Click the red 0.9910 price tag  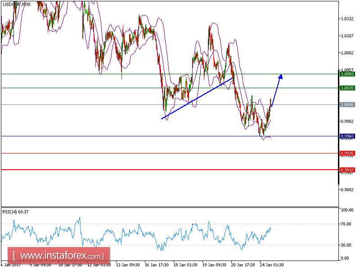point(347,170)
